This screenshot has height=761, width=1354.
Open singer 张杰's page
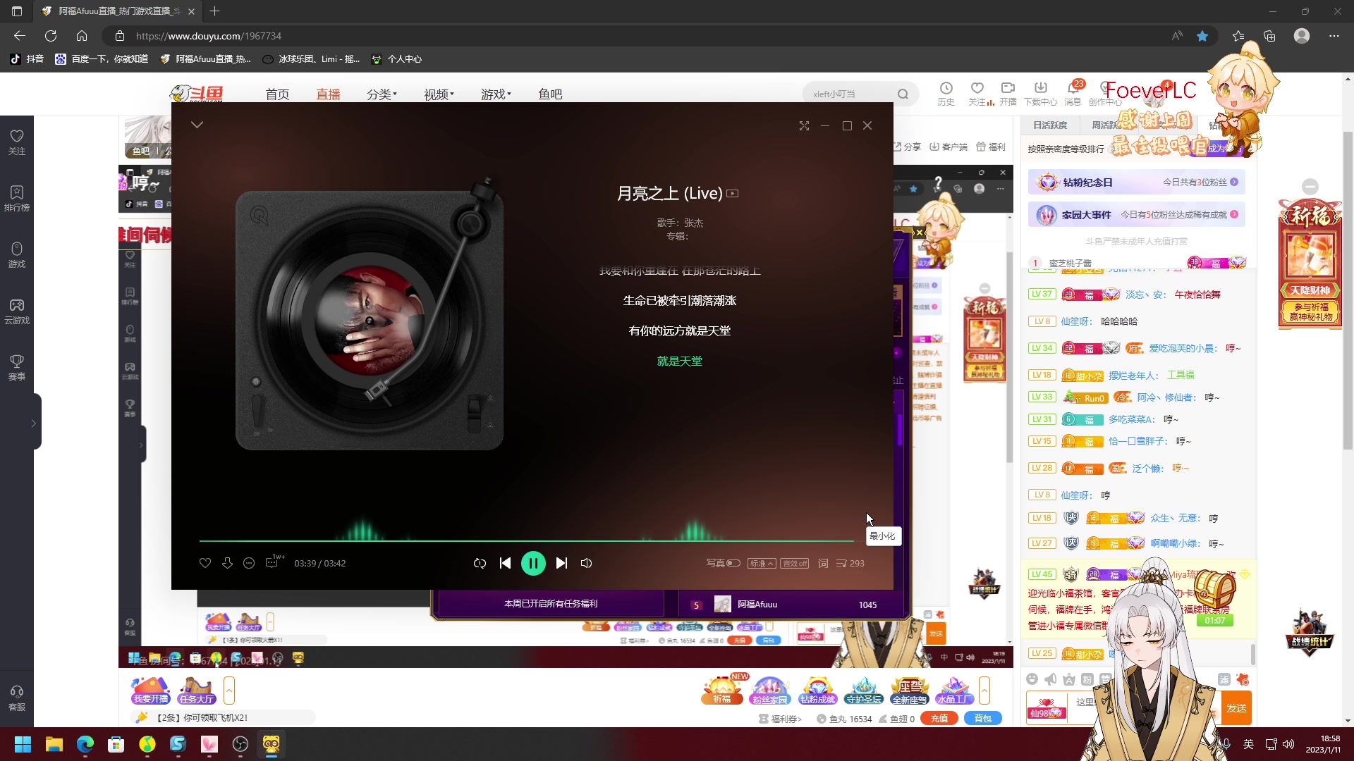pos(693,223)
